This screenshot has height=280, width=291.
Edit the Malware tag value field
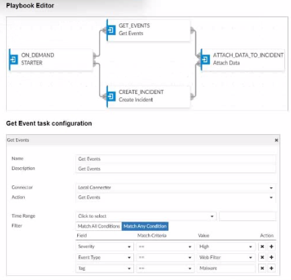pos(226,268)
